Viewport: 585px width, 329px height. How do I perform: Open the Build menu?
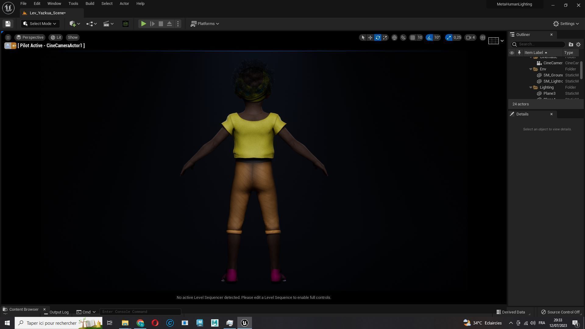pyautogui.click(x=90, y=4)
